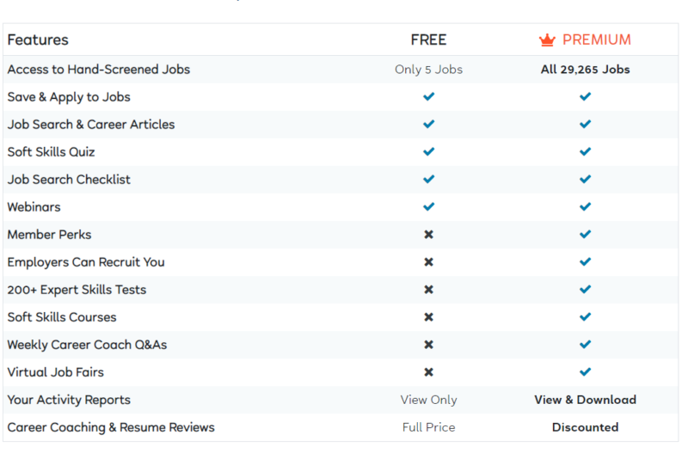Click Free checkmark for Save & Apply to Jobs
This screenshot has height=453, width=688.
pyautogui.click(x=428, y=96)
